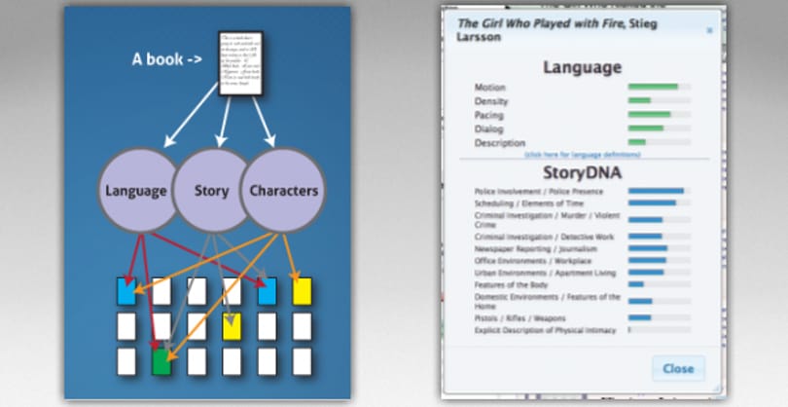Click 'Criminal Investigation / Detective Work' text
The width and height of the screenshot is (788, 407).
click(544, 237)
